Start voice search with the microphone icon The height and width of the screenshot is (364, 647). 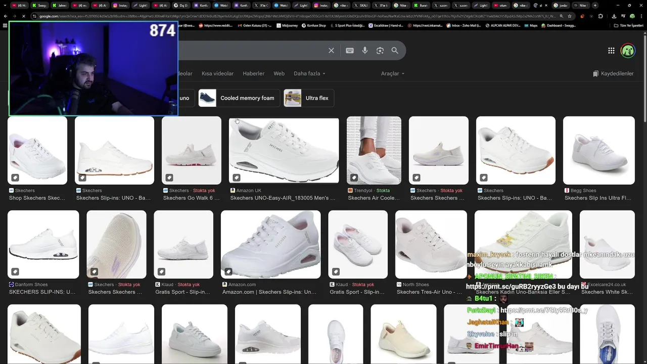[365, 51]
